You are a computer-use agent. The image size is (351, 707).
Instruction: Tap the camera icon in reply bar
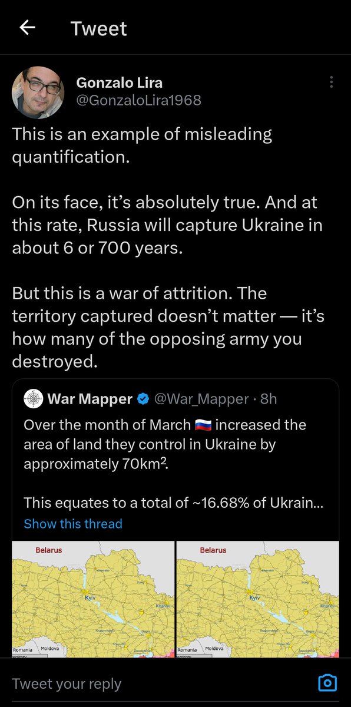click(327, 683)
